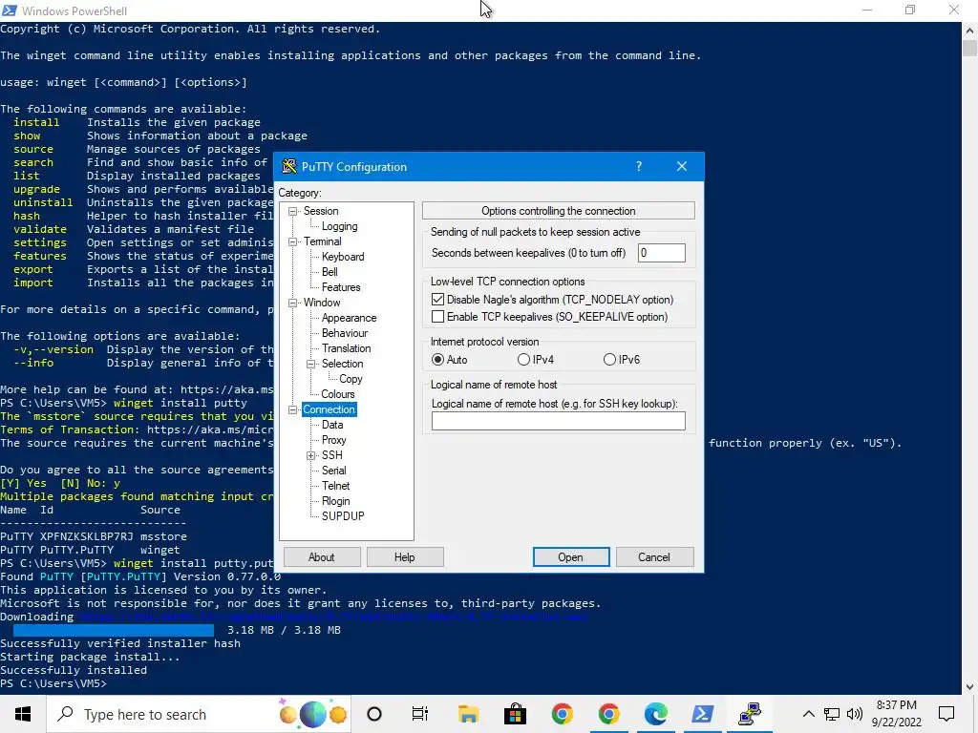978x733 pixels.
Task: Select the Terminal category label
Action: [x=322, y=241]
